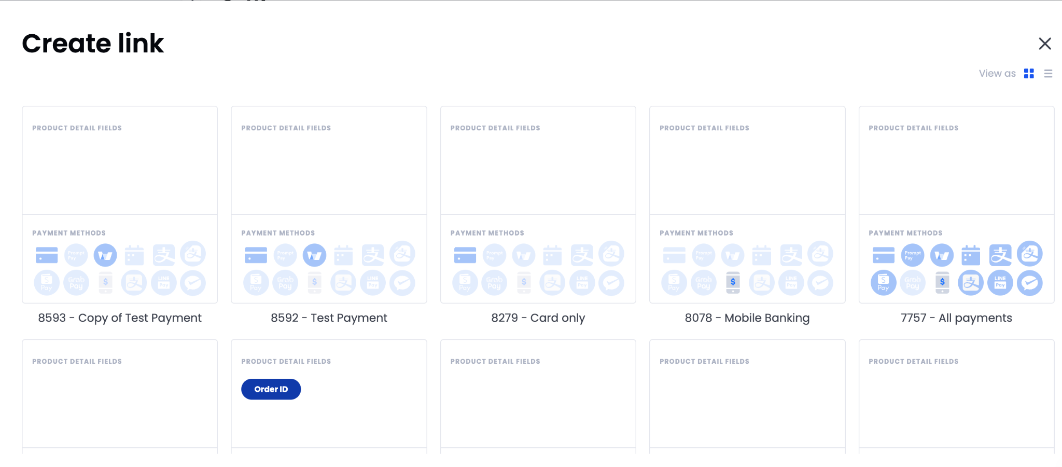Select the Order ID field tag
Screen dimensions: 1062x467
(271, 389)
